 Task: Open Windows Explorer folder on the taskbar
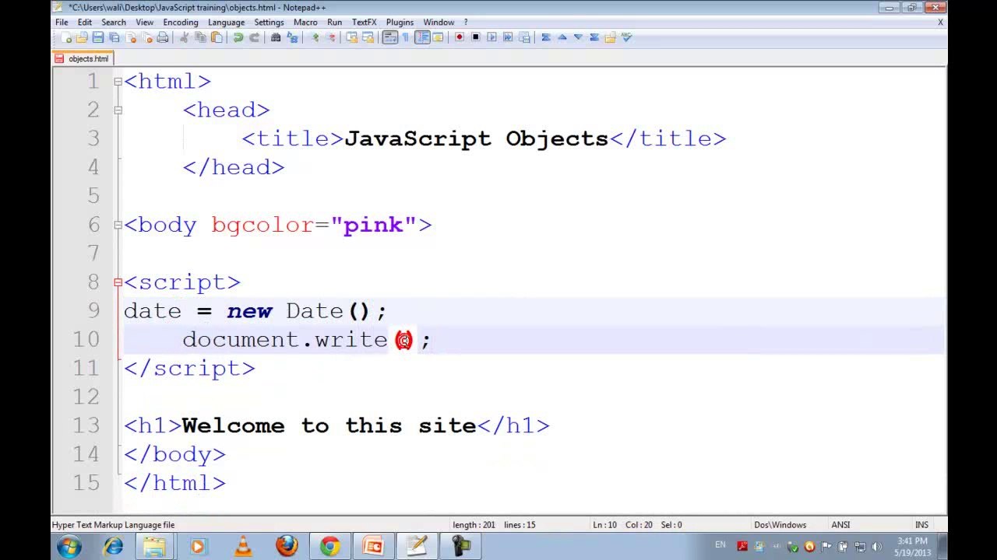(x=154, y=546)
